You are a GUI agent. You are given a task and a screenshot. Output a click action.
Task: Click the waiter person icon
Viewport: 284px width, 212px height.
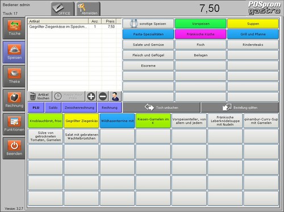[x=115, y=96]
